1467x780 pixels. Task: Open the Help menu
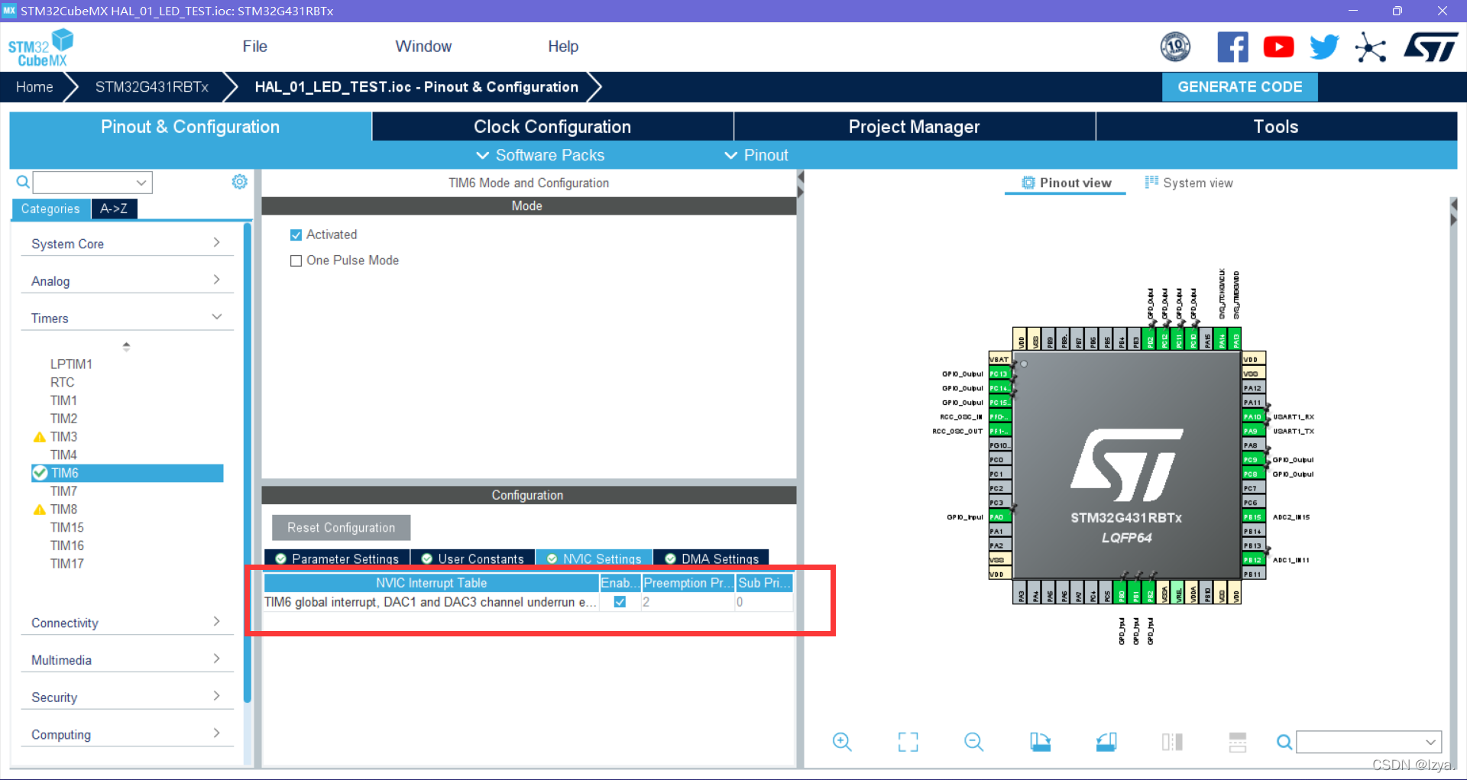pos(563,47)
